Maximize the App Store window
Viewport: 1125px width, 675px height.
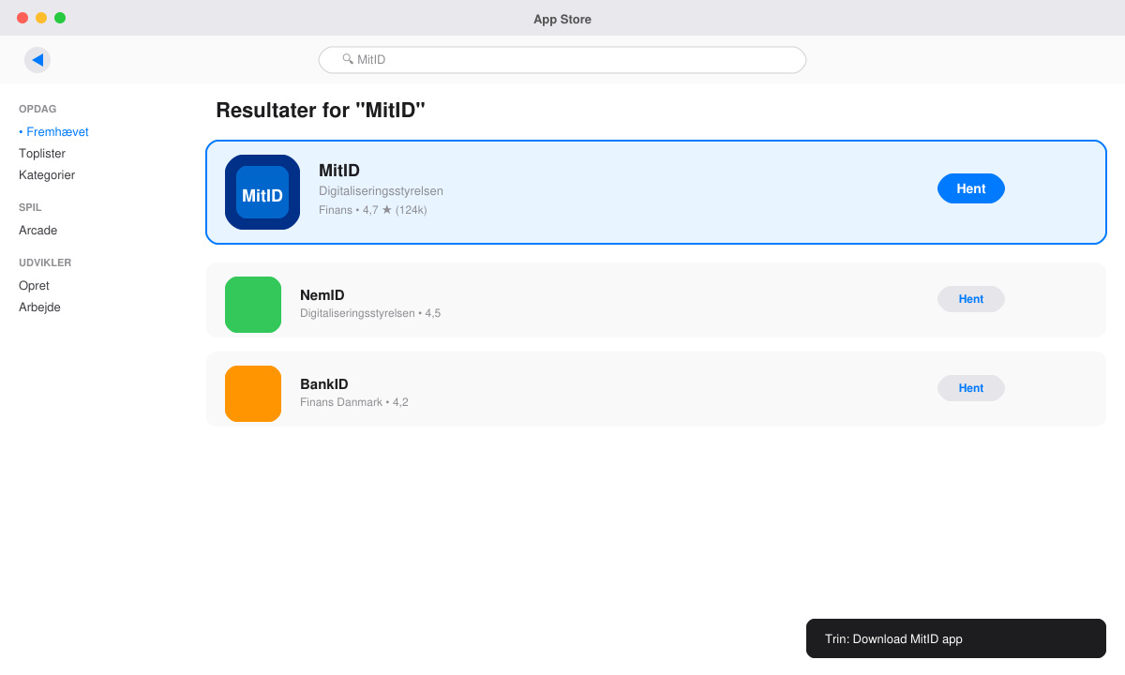60,18
